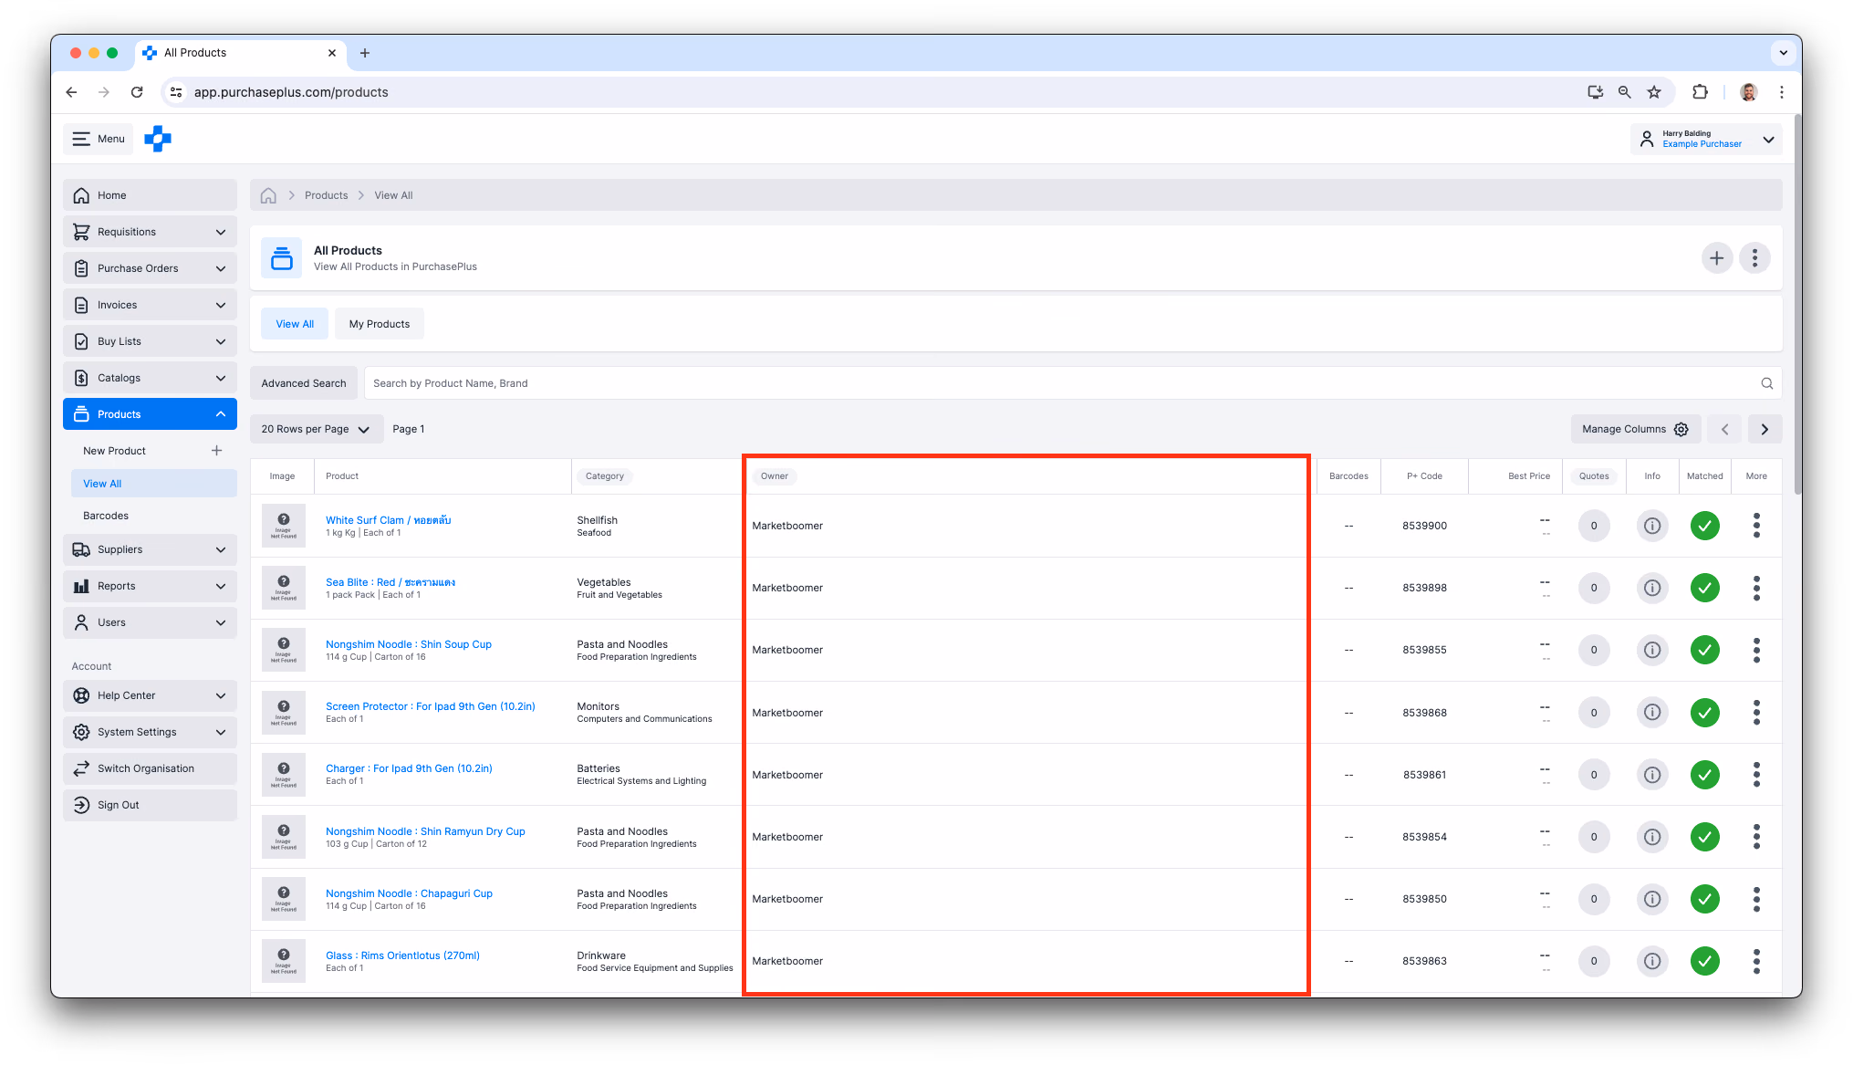This screenshot has height=1065, width=1853.
Task: Toggle matched checkmark for White Surf Clam
Action: (x=1704, y=526)
